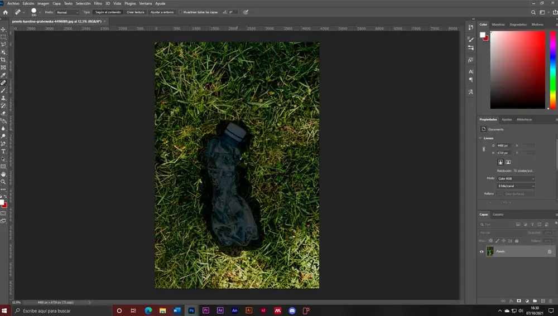Switch to the Muestras tab

[498, 25]
